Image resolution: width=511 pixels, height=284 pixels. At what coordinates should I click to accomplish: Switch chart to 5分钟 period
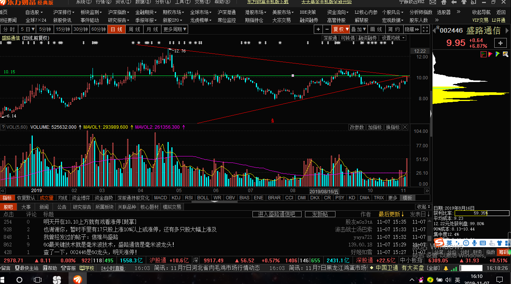(x=45, y=29)
